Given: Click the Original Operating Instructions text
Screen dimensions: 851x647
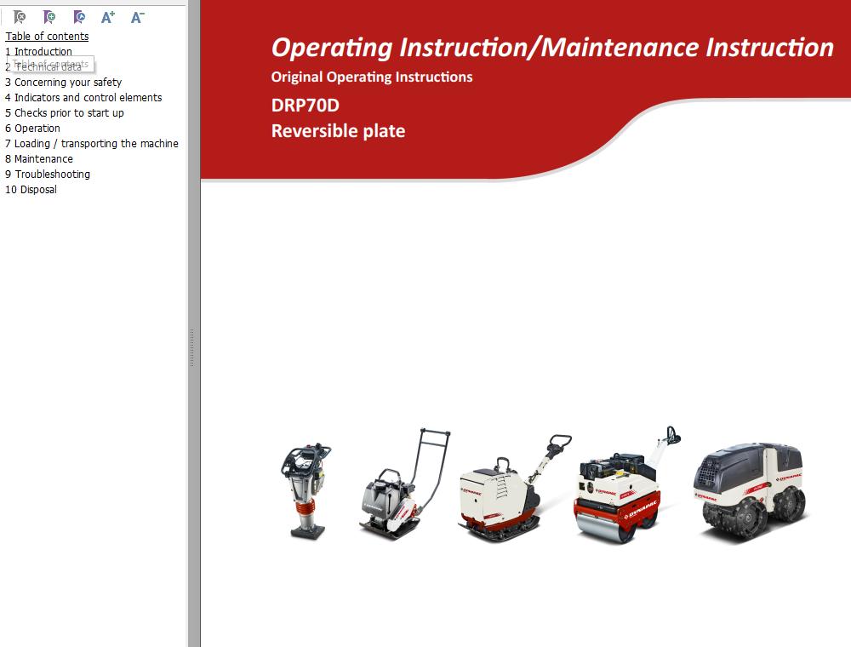Looking at the screenshot, I should pos(372,77).
